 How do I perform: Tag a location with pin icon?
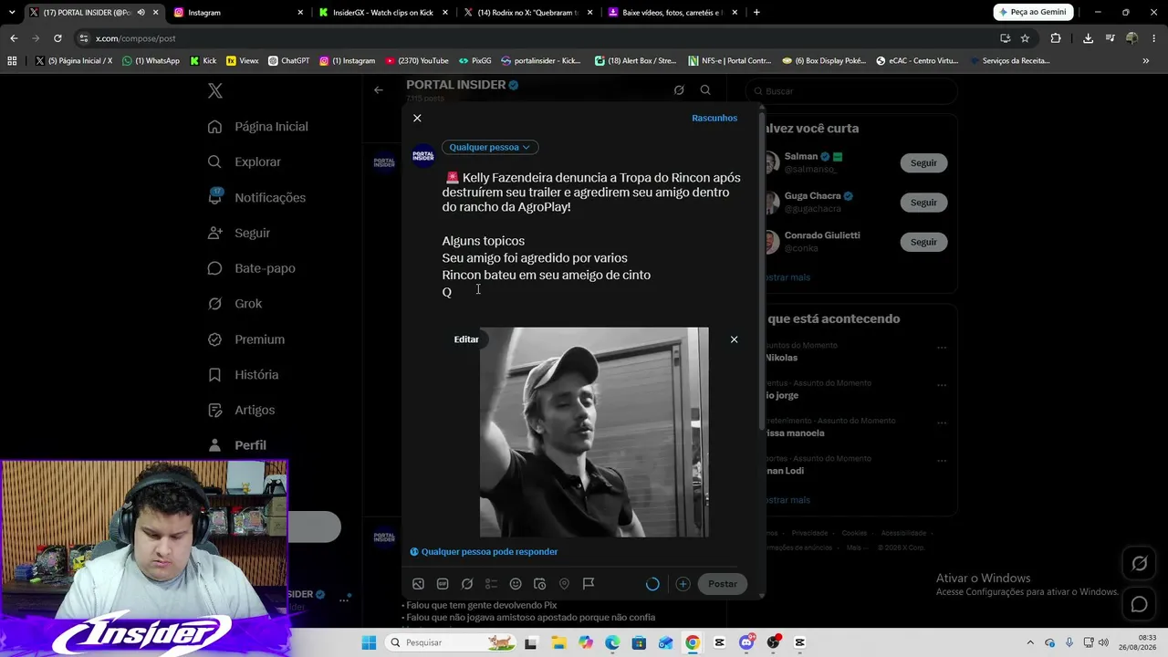(564, 584)
